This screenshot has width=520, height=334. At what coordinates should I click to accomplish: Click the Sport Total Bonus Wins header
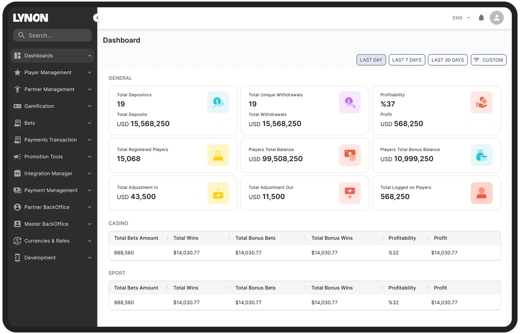click(x=332, y=288)
